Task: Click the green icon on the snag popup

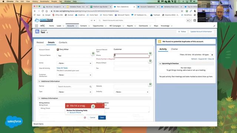Action: 93,106
